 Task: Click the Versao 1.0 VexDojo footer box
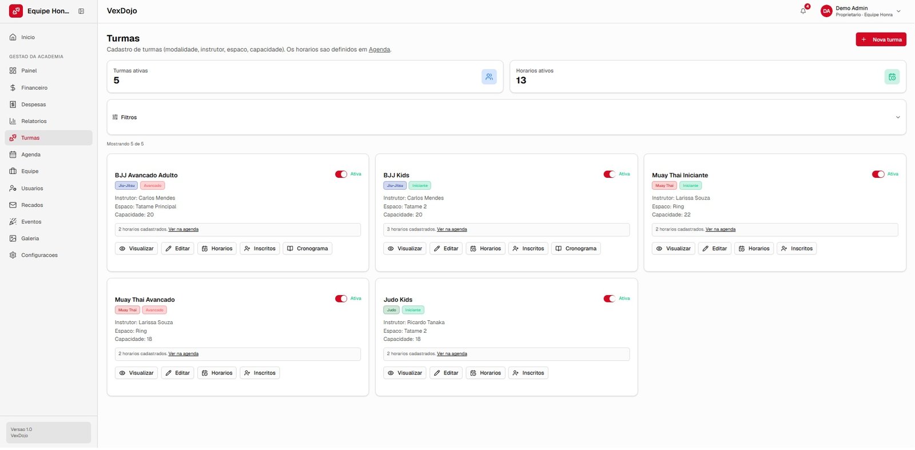pos(49,433)
